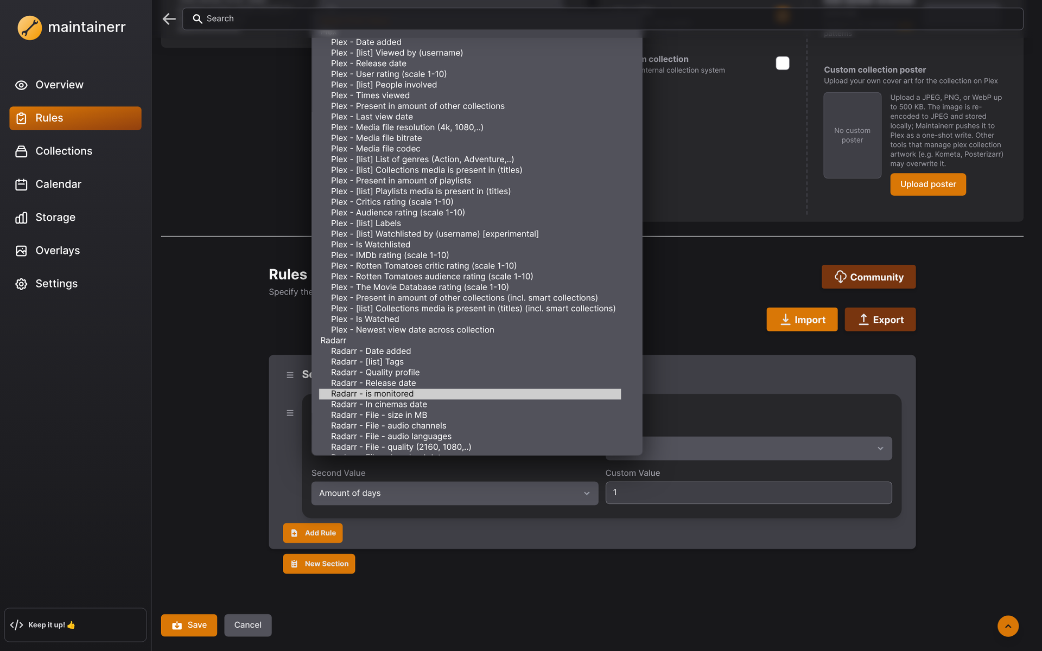Expand the Amount of days dropdown

pyautogui.click(x=455, y=493)
